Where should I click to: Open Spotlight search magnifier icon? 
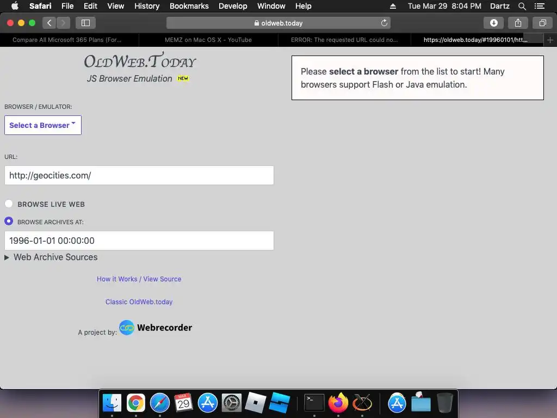click(x=522, y=6)
